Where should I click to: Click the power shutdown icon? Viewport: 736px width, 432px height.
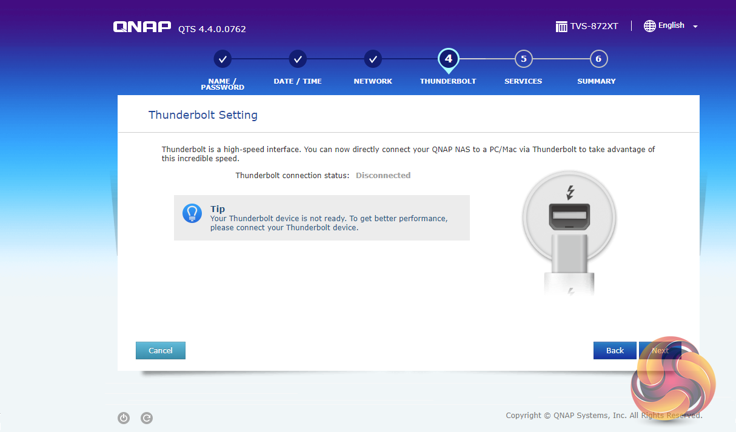pos(124,417)
